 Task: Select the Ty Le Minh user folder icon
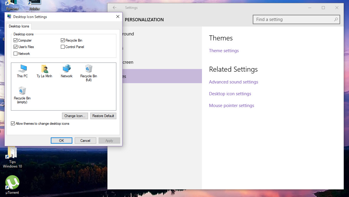point(44,71)
